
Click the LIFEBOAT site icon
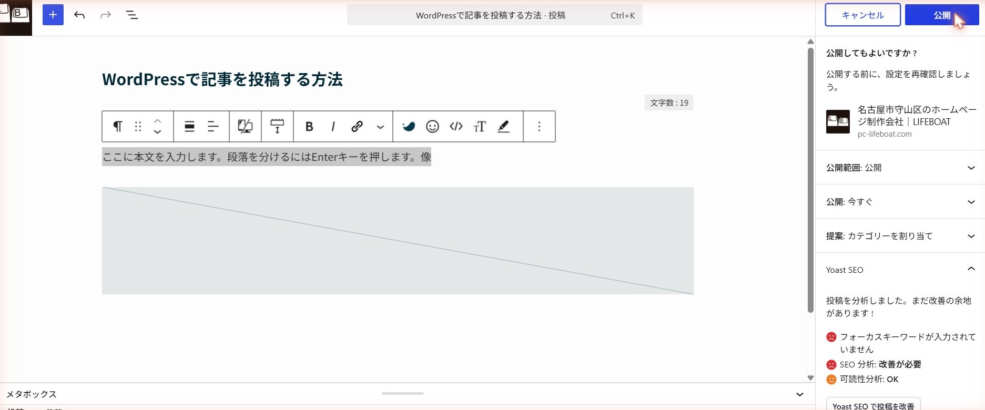tap(838, 121)
